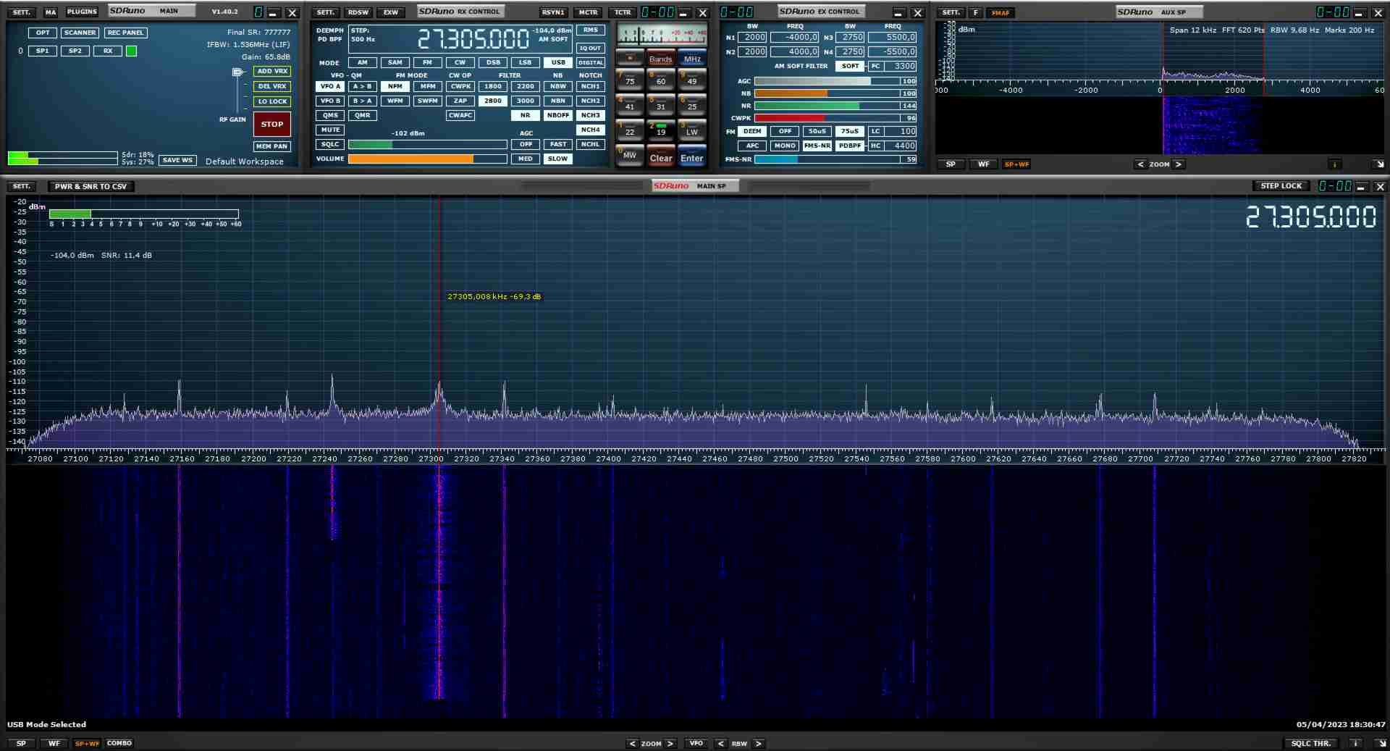Choose the LW band keypad button
Screen dimensions: 1390x751
click(691, 130)
